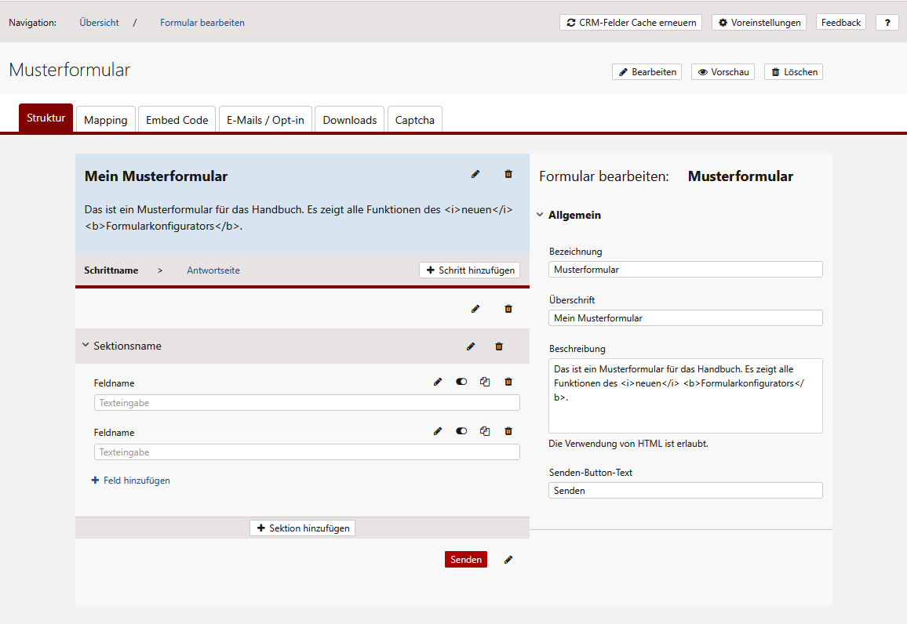
Task: Duplicate the first Feldname field with the copy icon
Action: coord(485,382)
